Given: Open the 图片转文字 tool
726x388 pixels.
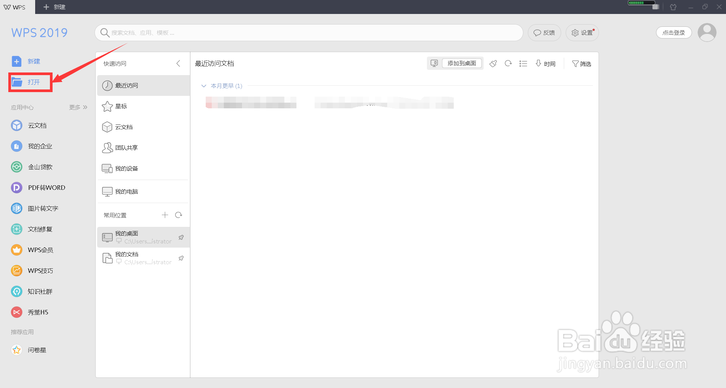Looking at the screenshot, I should [x=35, y=208].
